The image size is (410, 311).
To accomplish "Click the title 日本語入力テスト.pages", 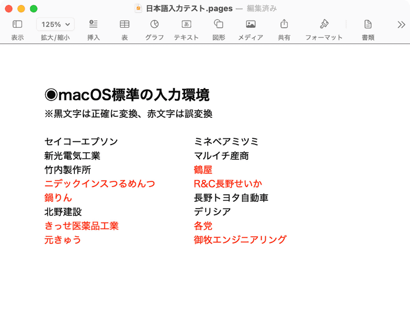I will (x=189, y=8).
